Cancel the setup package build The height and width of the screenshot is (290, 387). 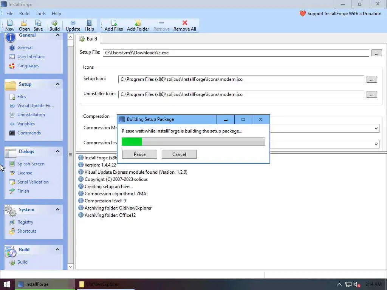coord(179,154)
